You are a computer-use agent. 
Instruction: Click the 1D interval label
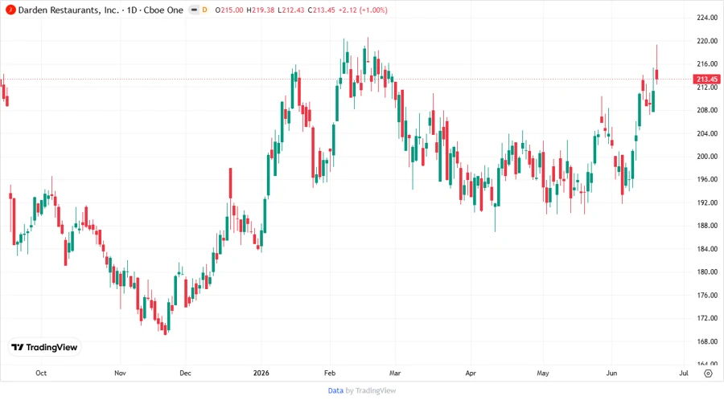132,10
